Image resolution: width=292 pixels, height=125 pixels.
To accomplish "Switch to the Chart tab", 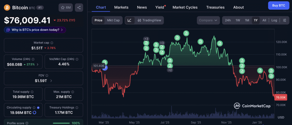I will tap(101, 7).
